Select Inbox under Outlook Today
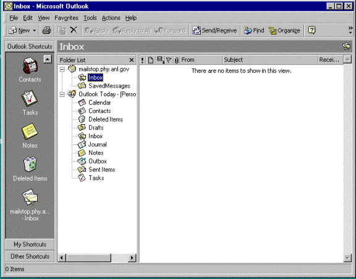This screenshot has width=356, height=279. point(95,136)
